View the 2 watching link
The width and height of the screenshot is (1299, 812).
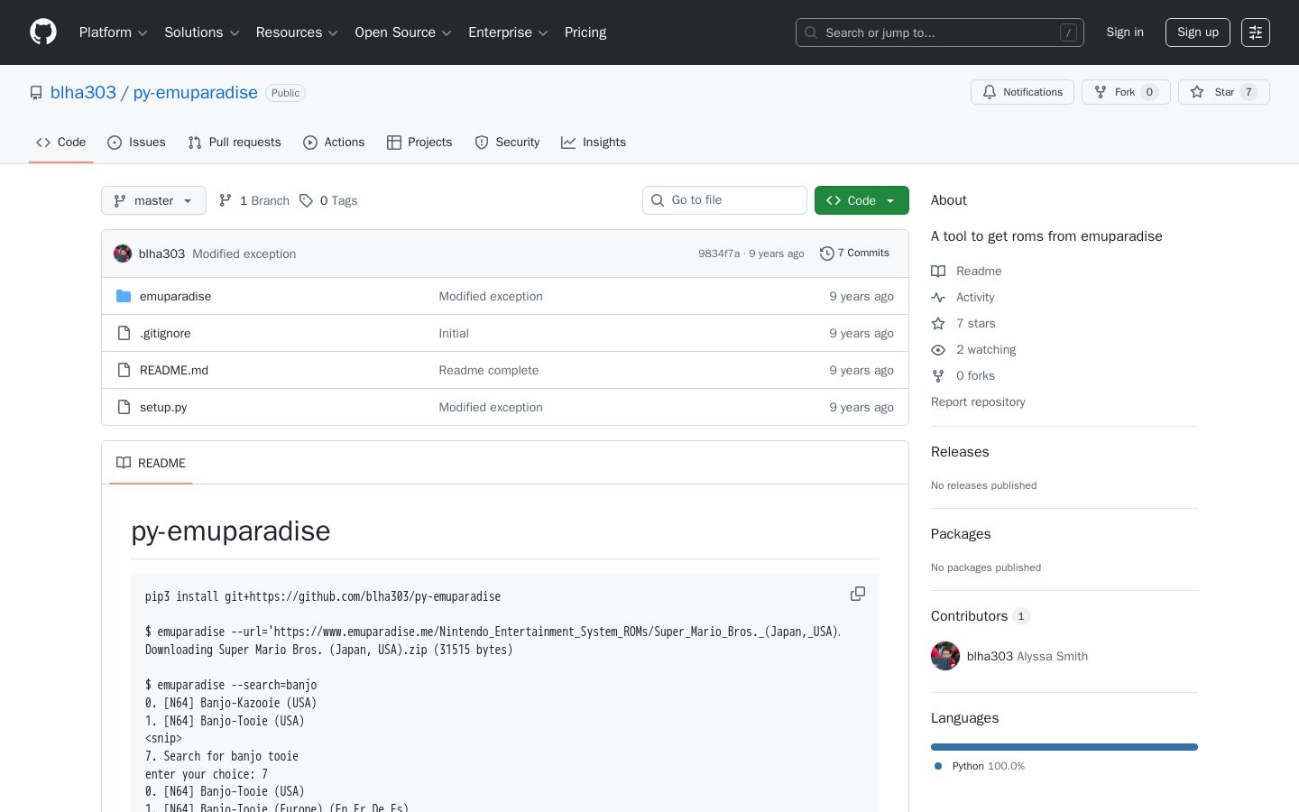(973, 349)
